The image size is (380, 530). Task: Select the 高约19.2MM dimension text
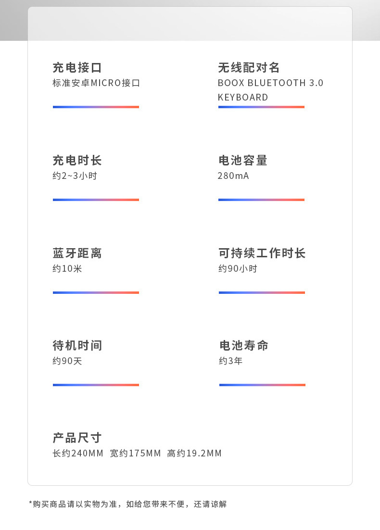click(194, 453)
